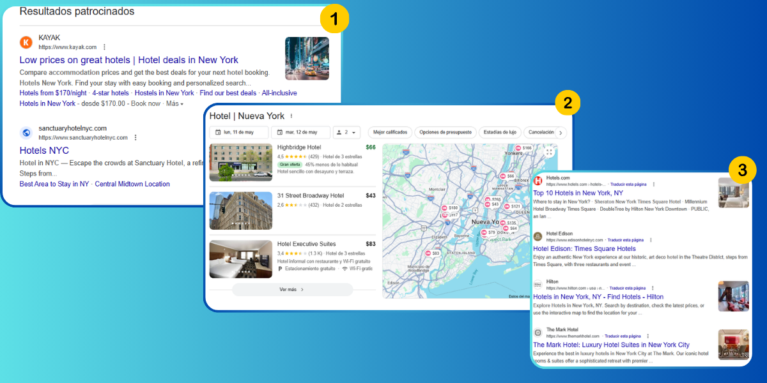Select the $180 hotel pin on the map
This screenshot has height=383, width=767.
tap(449, 208)
